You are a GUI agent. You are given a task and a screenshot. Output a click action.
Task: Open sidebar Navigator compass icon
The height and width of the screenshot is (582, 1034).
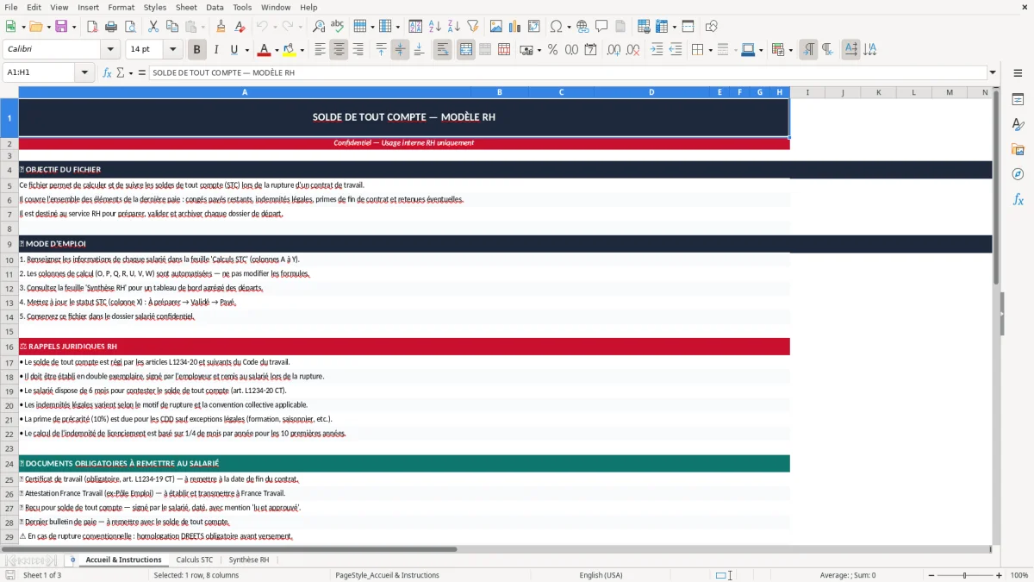pos(1018,174)
